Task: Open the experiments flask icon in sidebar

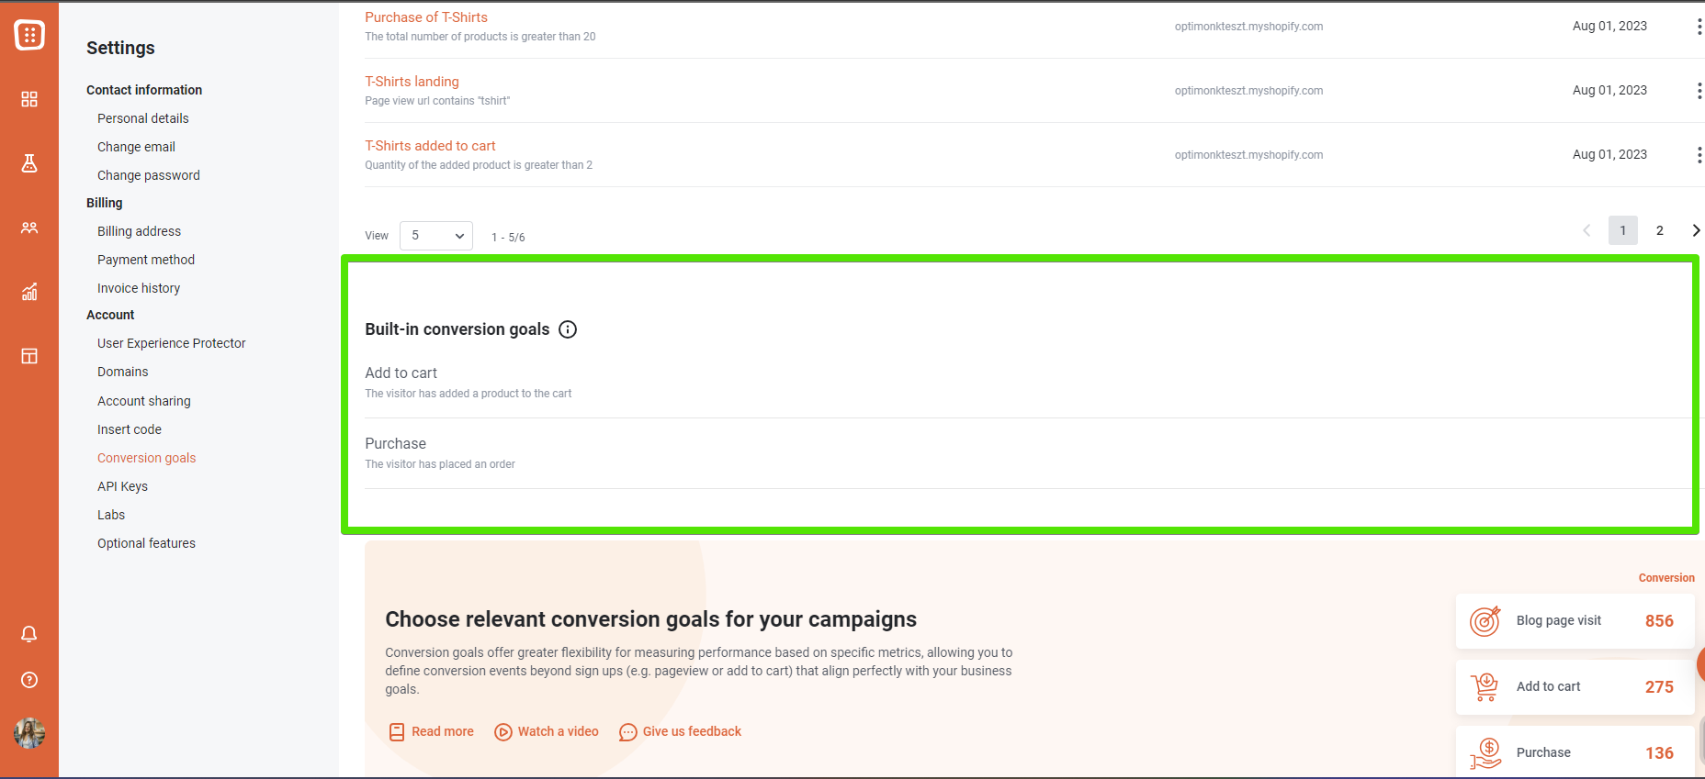Action: pyautogui.click(x=29, y=163)
